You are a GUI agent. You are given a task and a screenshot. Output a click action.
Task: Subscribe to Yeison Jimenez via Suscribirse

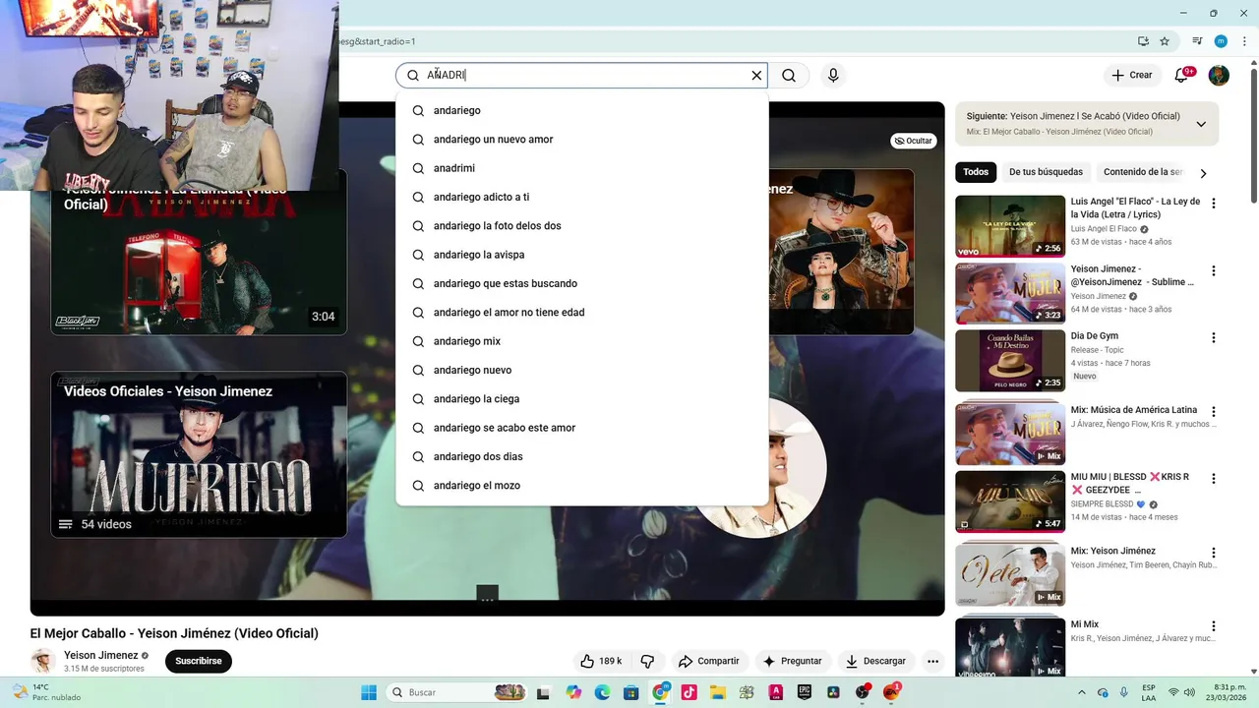[x=199, y=661]
